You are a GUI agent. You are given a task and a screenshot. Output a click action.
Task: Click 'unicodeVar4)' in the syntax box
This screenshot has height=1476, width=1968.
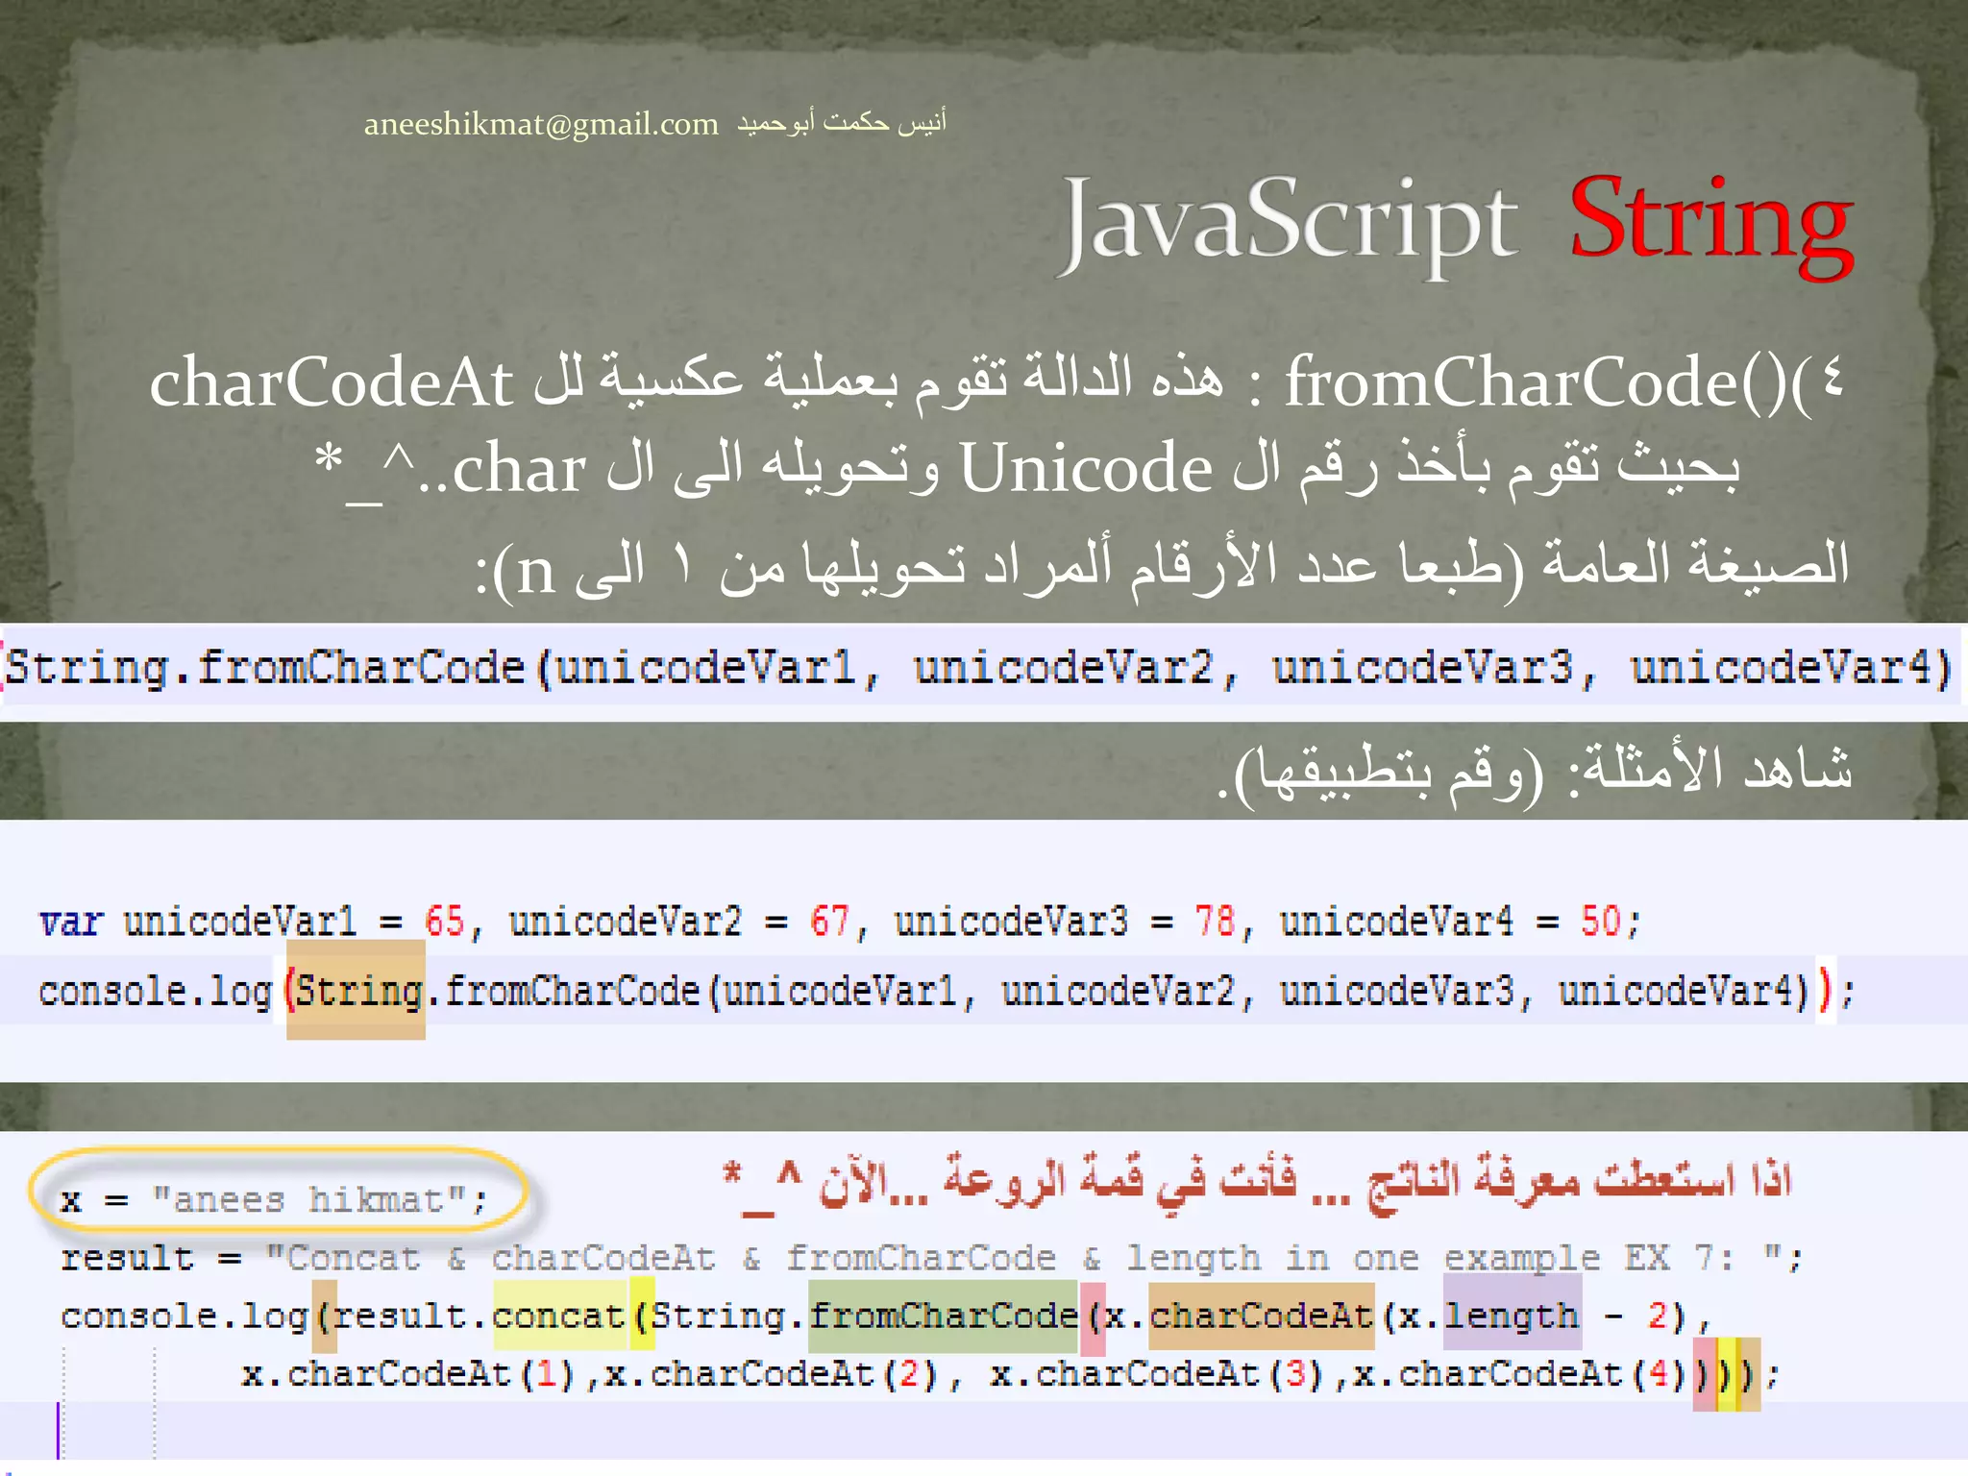click(1791, 668)
